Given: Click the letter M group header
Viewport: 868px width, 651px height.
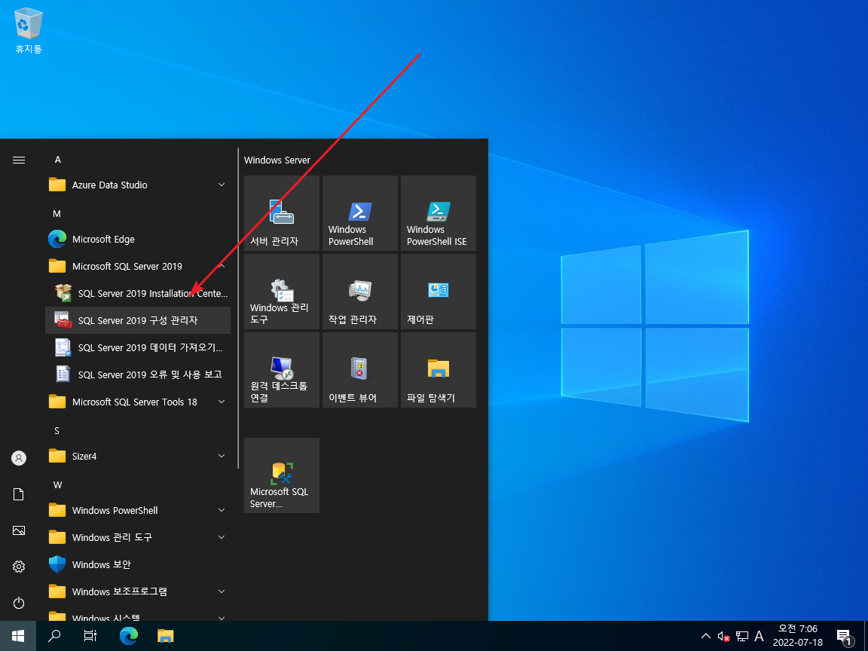Looking at the screenshot, I should [x=57, y=214].
